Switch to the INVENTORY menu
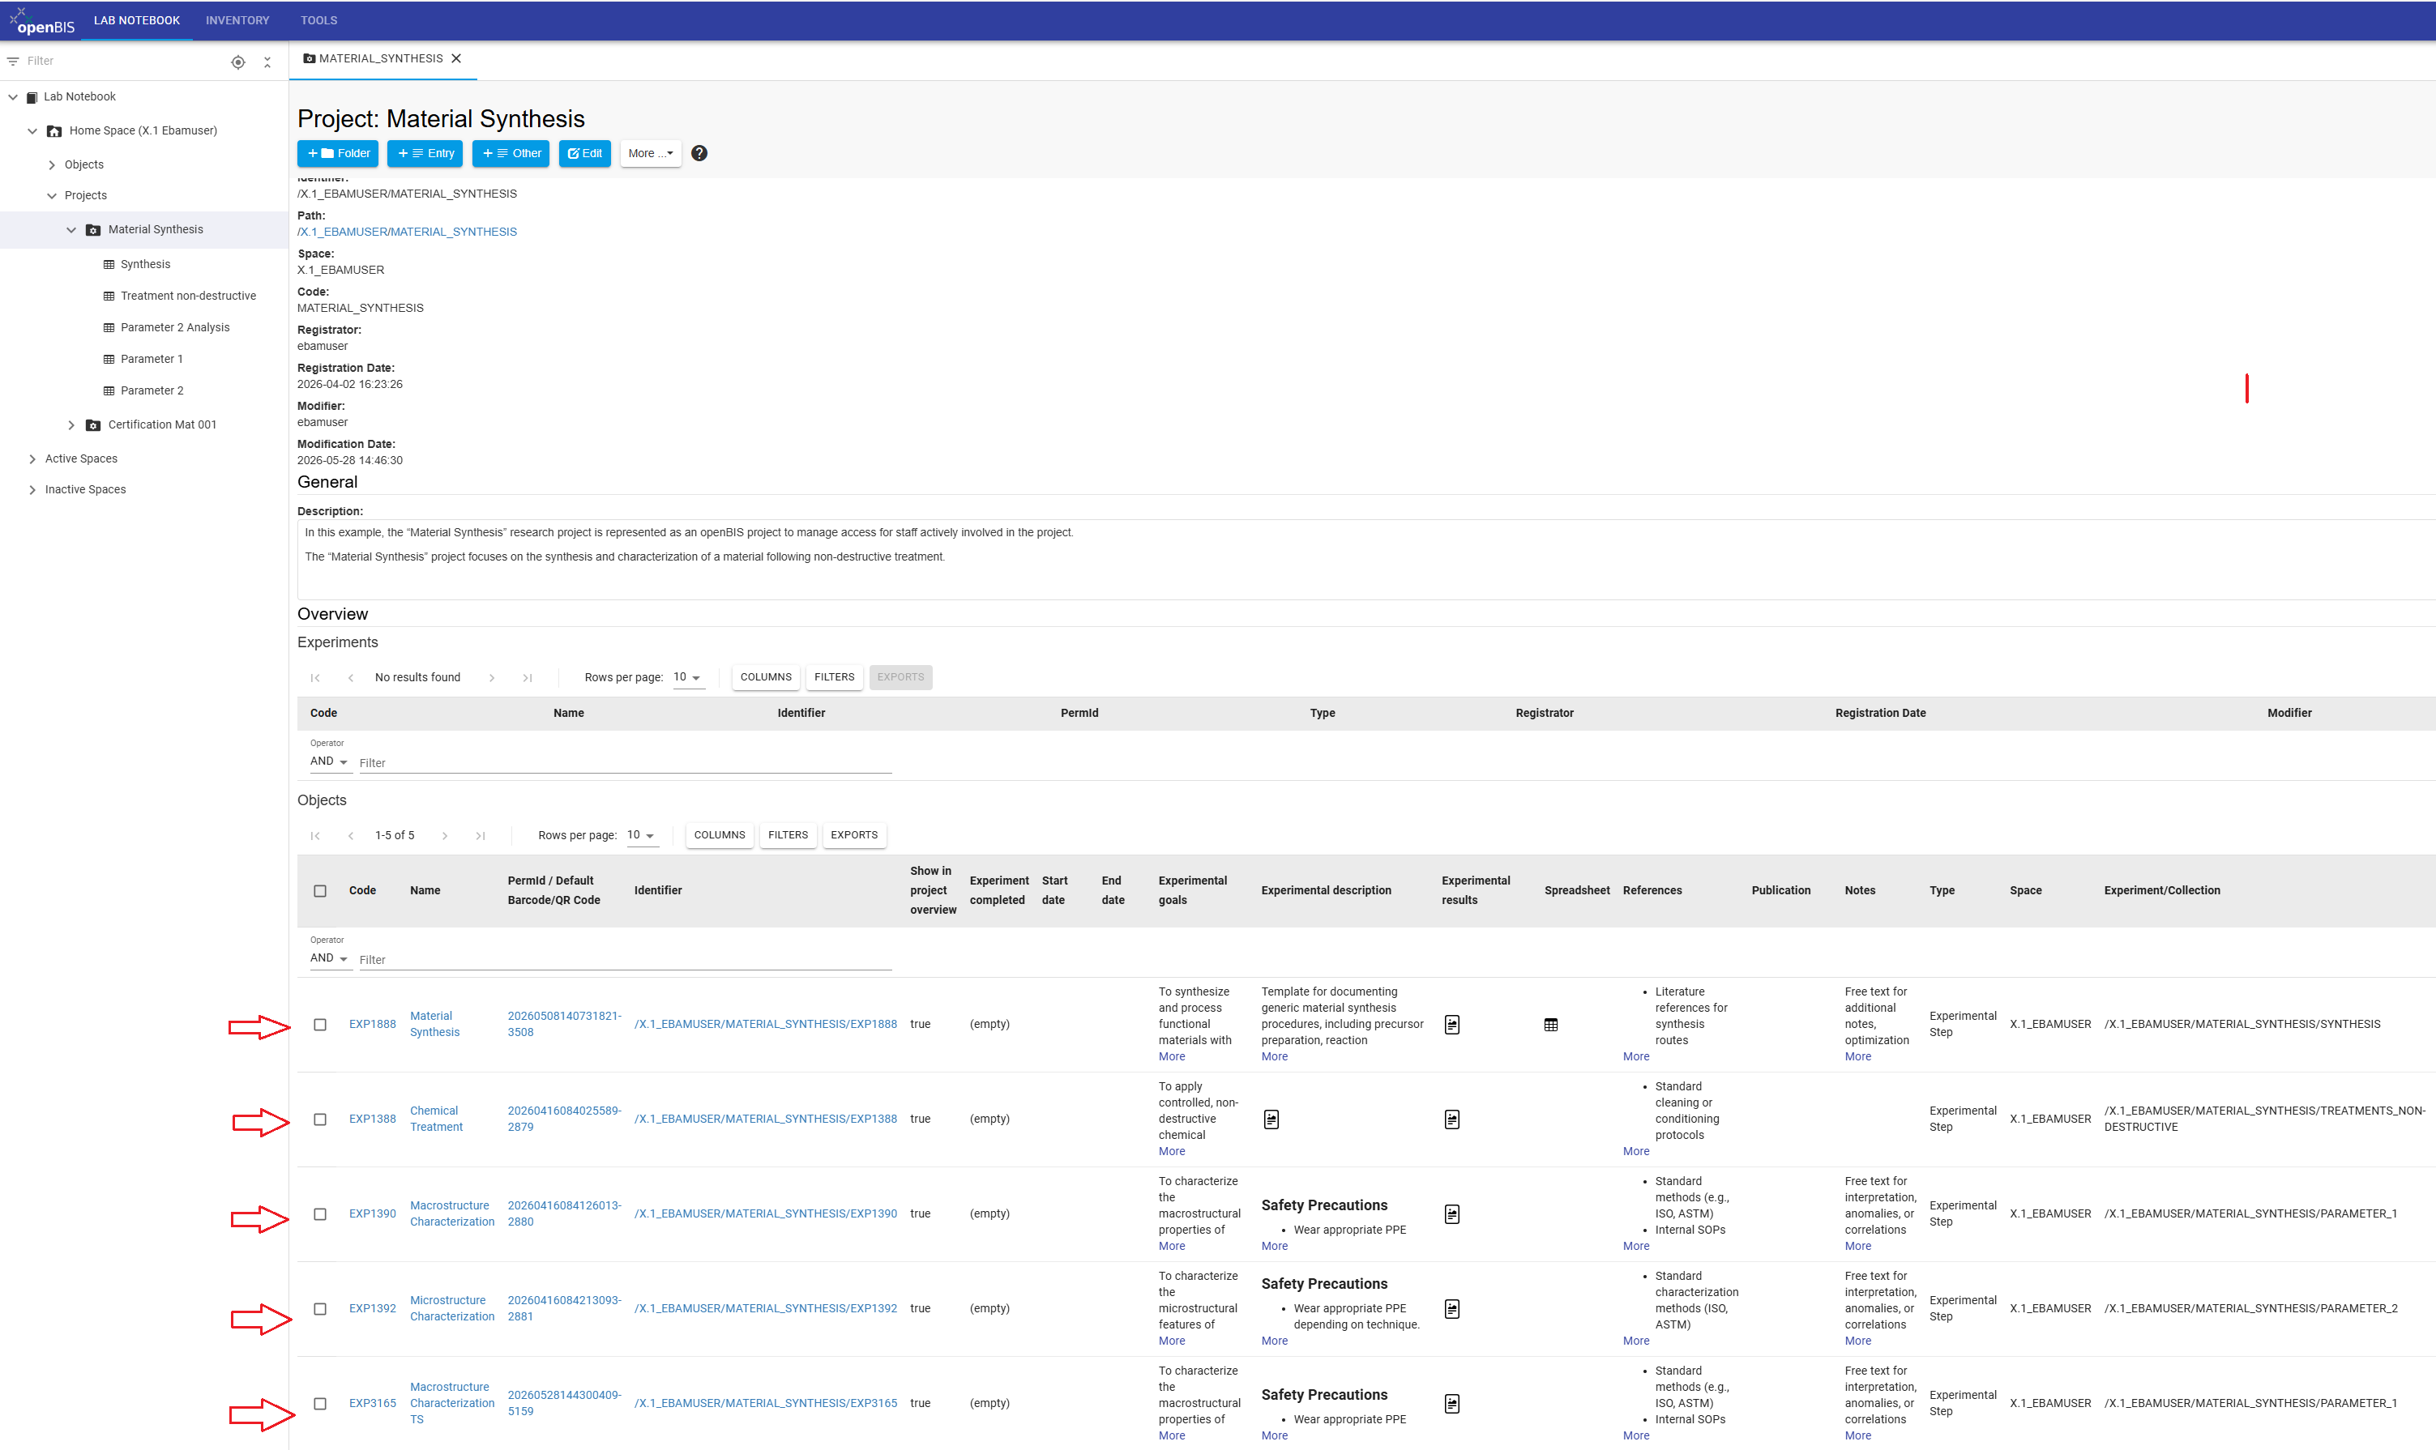 pyautogui.click(x=237, y=20)
